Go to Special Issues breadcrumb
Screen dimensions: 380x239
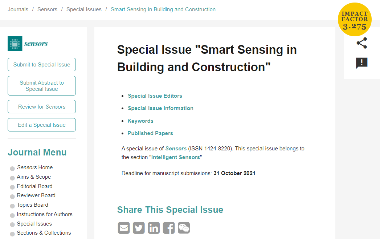coord(84,9)
